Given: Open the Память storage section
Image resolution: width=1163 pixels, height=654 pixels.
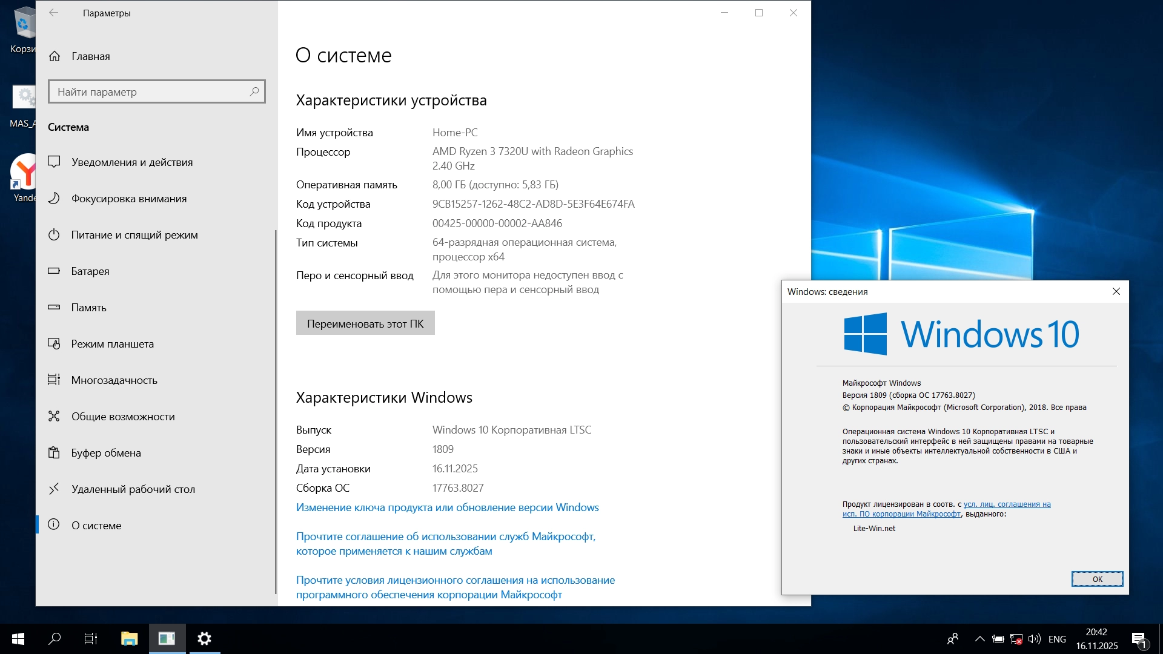Looking at the screenshot, I should (88, 308).
